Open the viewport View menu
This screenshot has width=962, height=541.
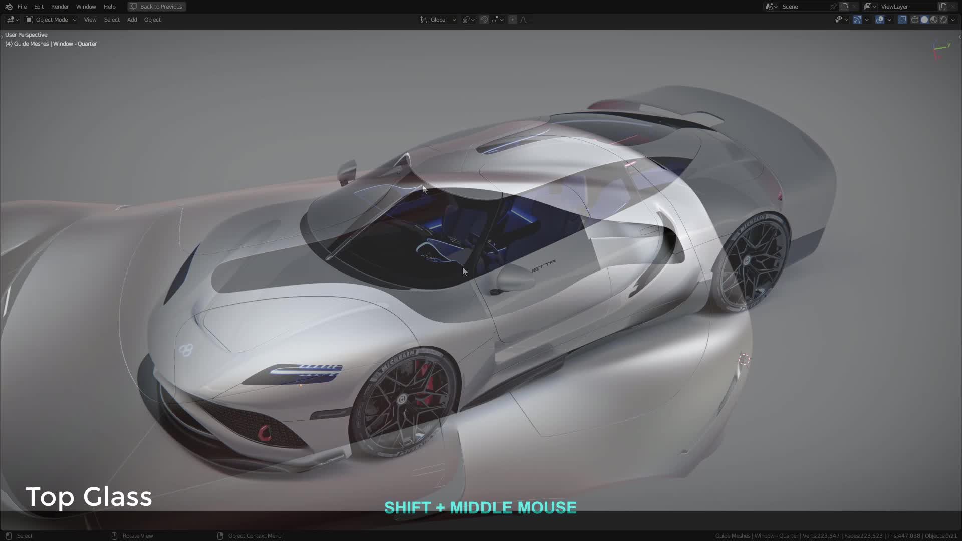pos(90,20)
